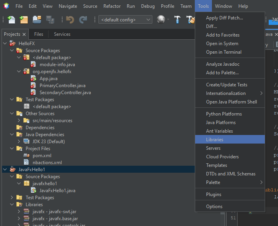Collapse the HelloFX project node
Screen dimensions: 278x226
pyautogui.click(x=5, y=43)
